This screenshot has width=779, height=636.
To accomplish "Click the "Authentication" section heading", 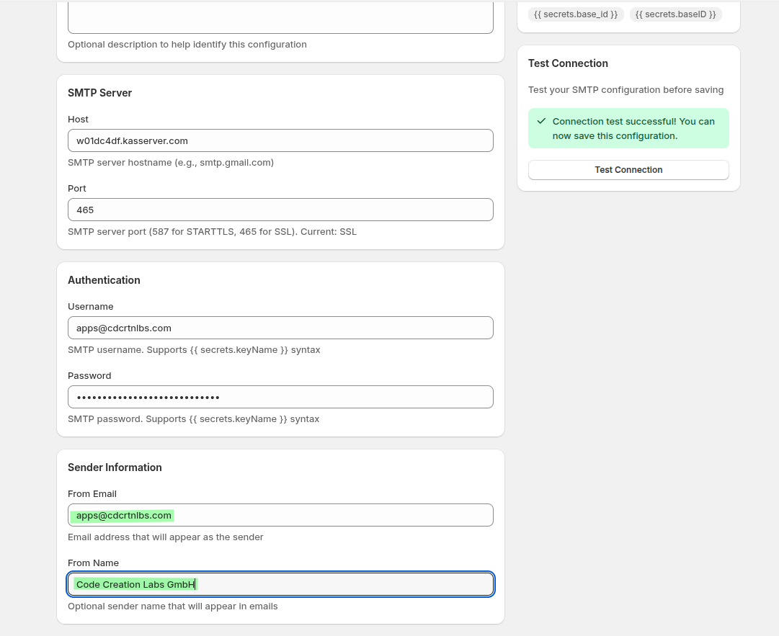I will coord(104,279).
